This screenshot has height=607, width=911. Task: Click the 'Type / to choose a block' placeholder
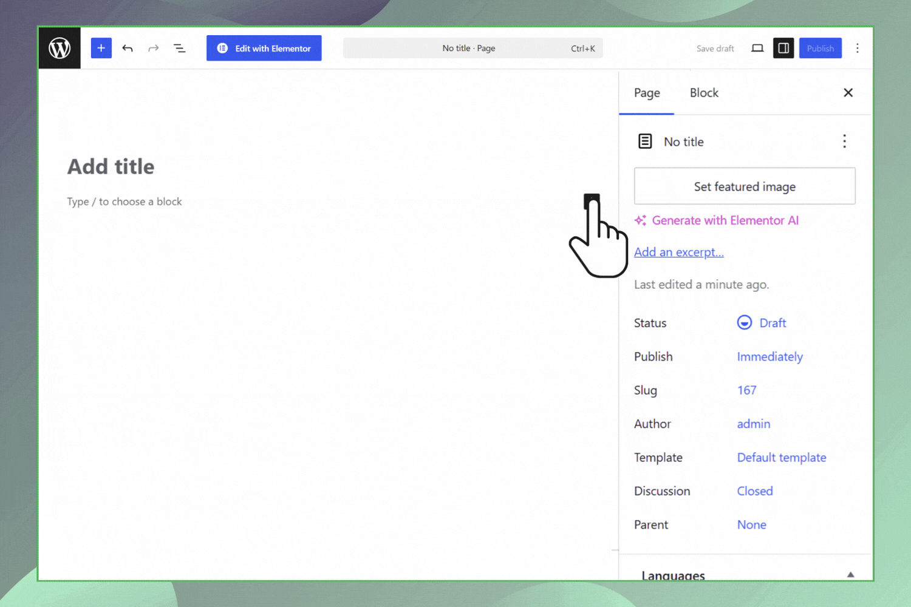(x=125, y=202)
